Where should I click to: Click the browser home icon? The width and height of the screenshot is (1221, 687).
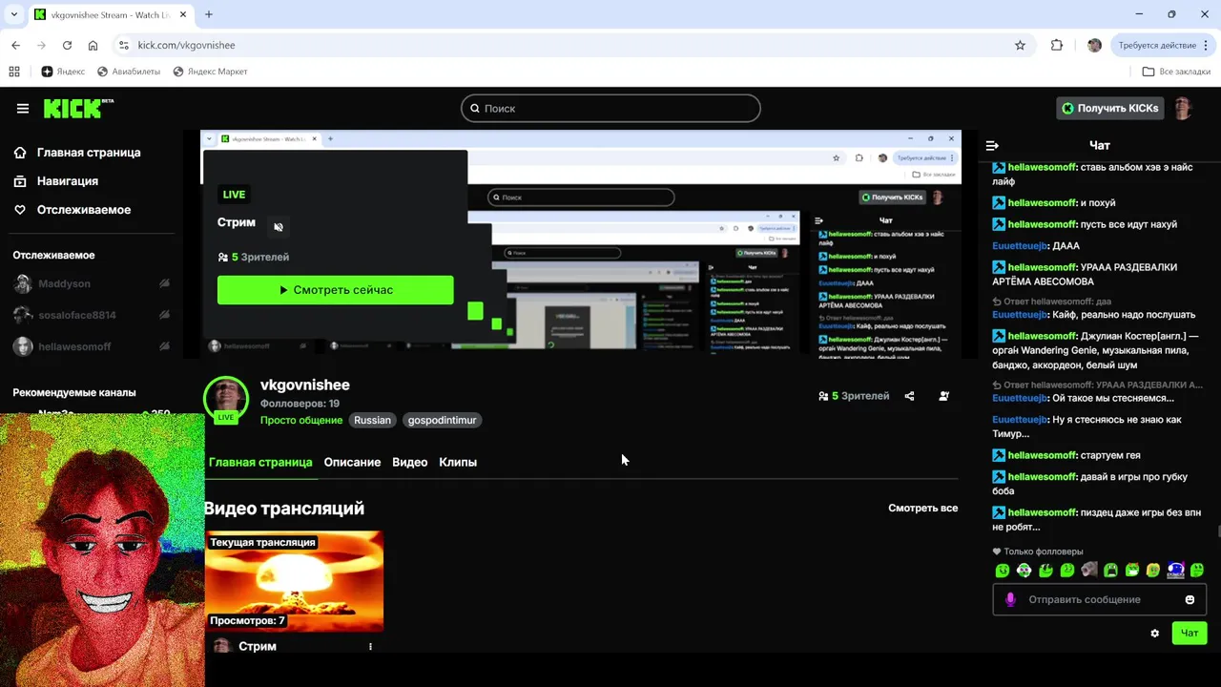(93, 45)
